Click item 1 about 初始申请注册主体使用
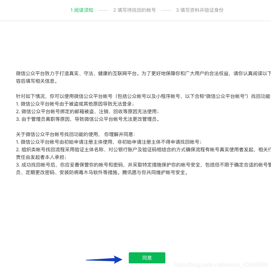Screen dimensions: 271x271 click(x=109, y=142)
